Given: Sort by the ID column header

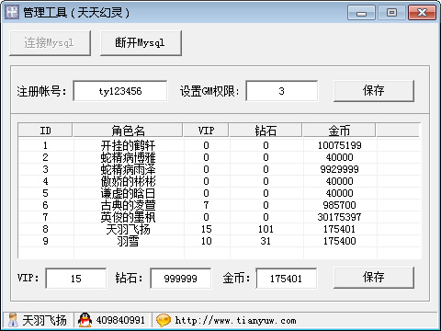Looking at the screenshot, I should click(45, 131).
